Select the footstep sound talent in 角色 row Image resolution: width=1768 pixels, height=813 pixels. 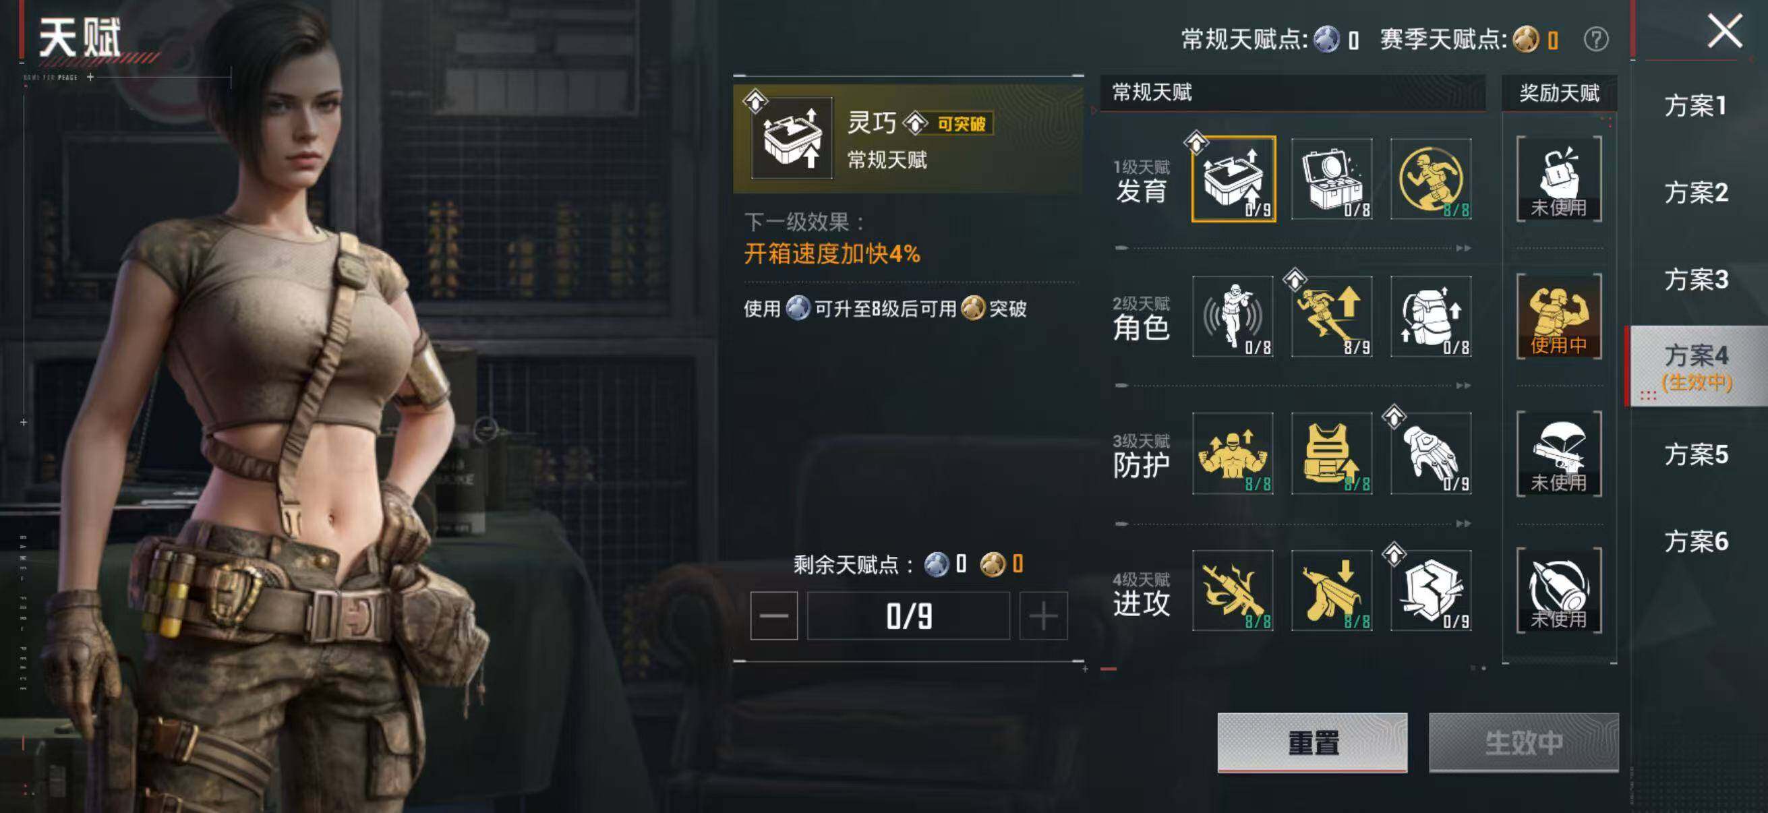[x=1233, y=316]
